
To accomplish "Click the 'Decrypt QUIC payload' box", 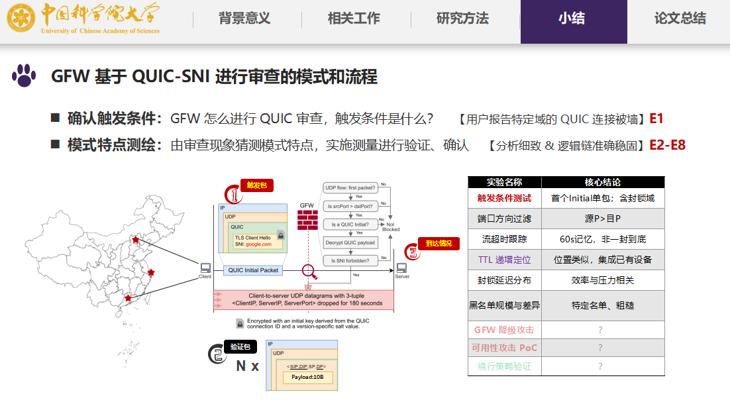I will pyautogui.click(x=350, y=242).
